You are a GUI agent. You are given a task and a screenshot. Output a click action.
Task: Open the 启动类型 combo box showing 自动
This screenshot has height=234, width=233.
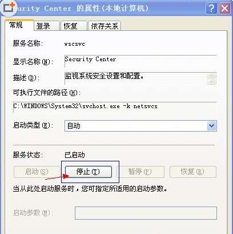[x=140, y=126]
